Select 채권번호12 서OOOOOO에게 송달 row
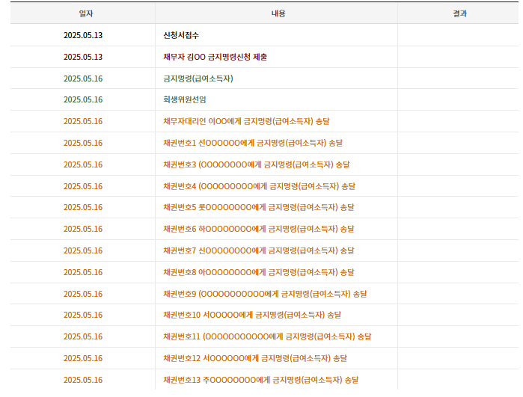523x397 pixels. tap(264, 358)
